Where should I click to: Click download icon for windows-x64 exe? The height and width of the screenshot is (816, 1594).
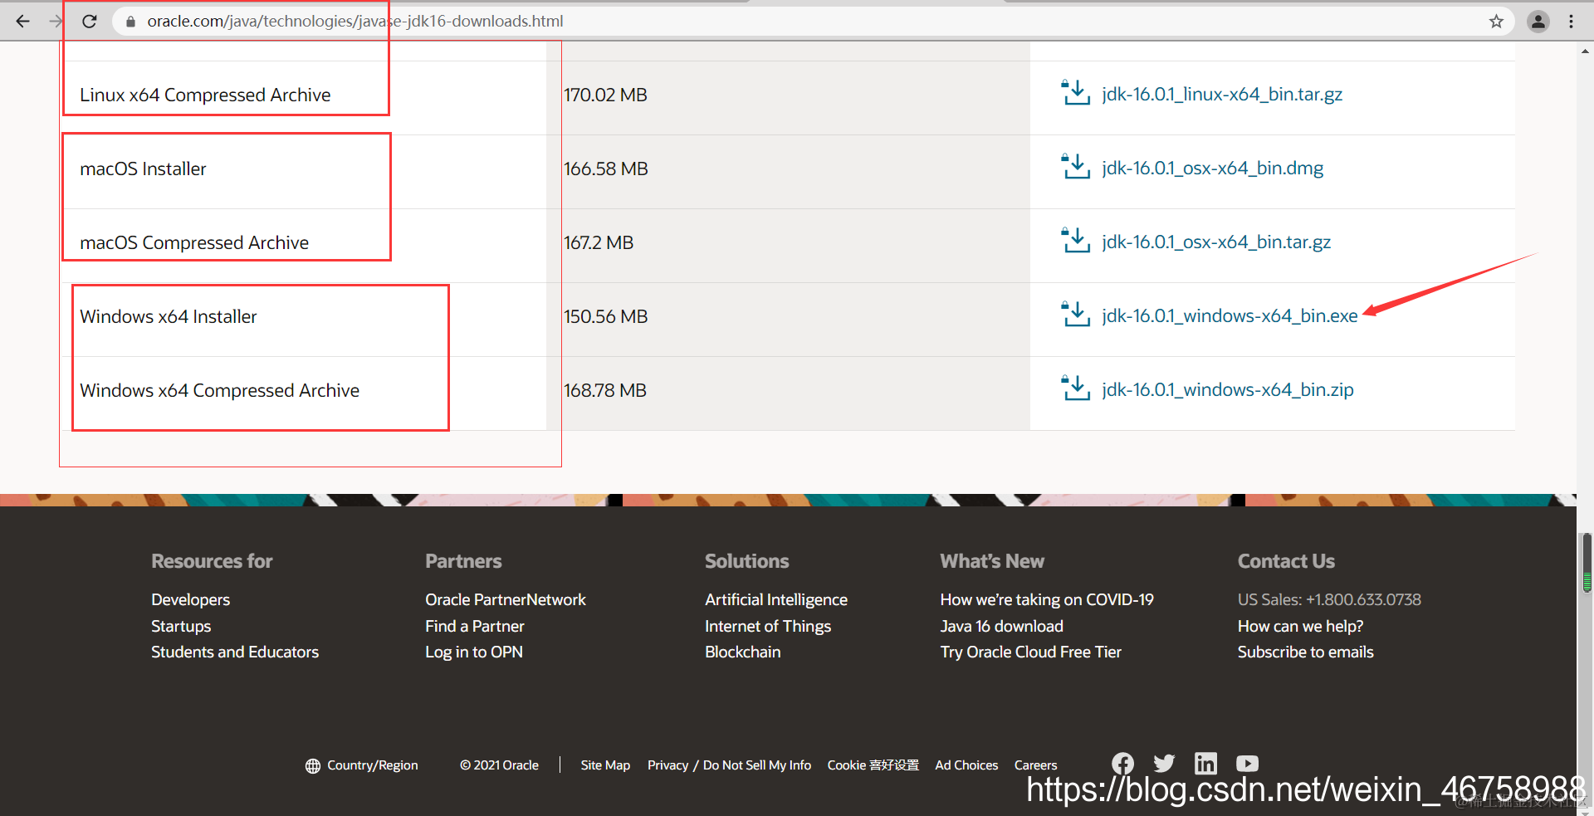point(1076,315)
